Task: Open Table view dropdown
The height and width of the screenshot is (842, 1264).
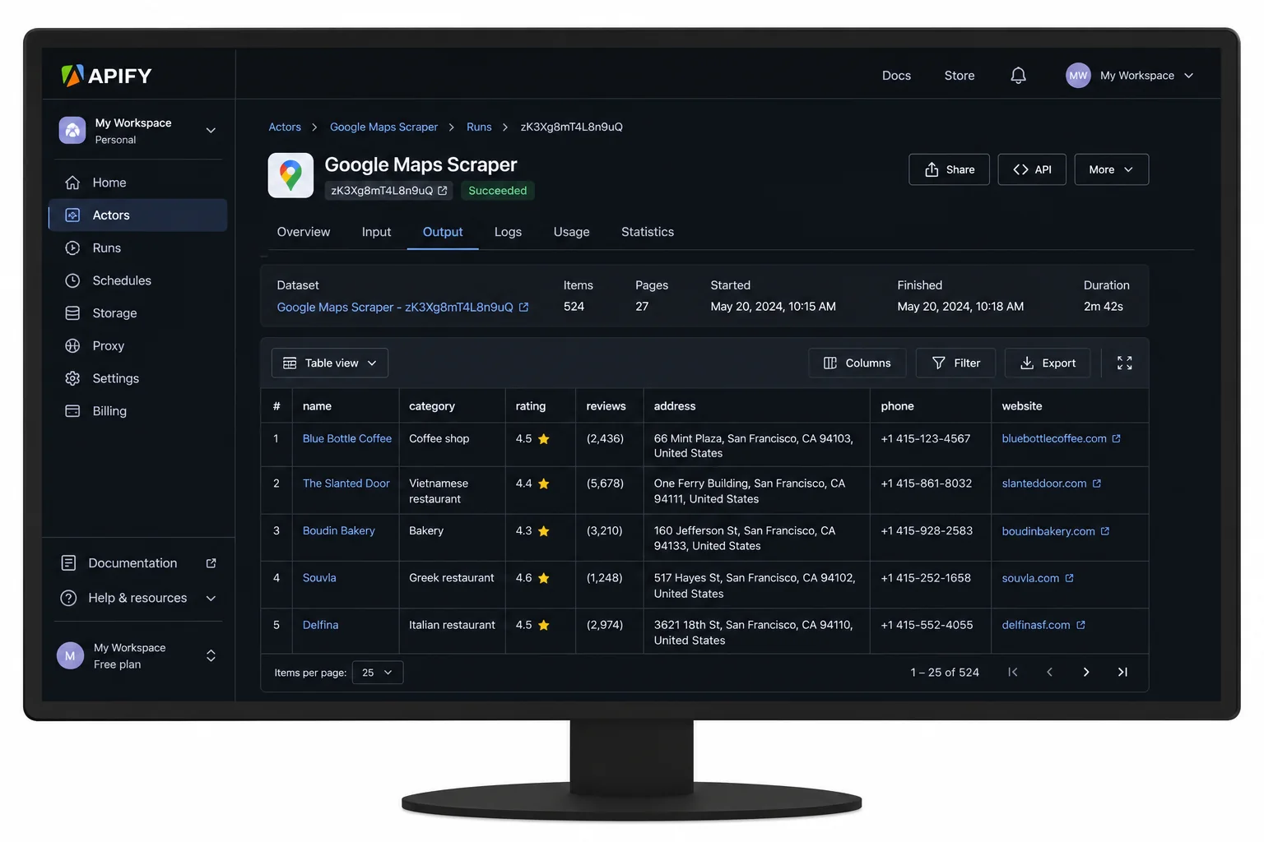Action: pyautogui.click(x=330, y=363)
